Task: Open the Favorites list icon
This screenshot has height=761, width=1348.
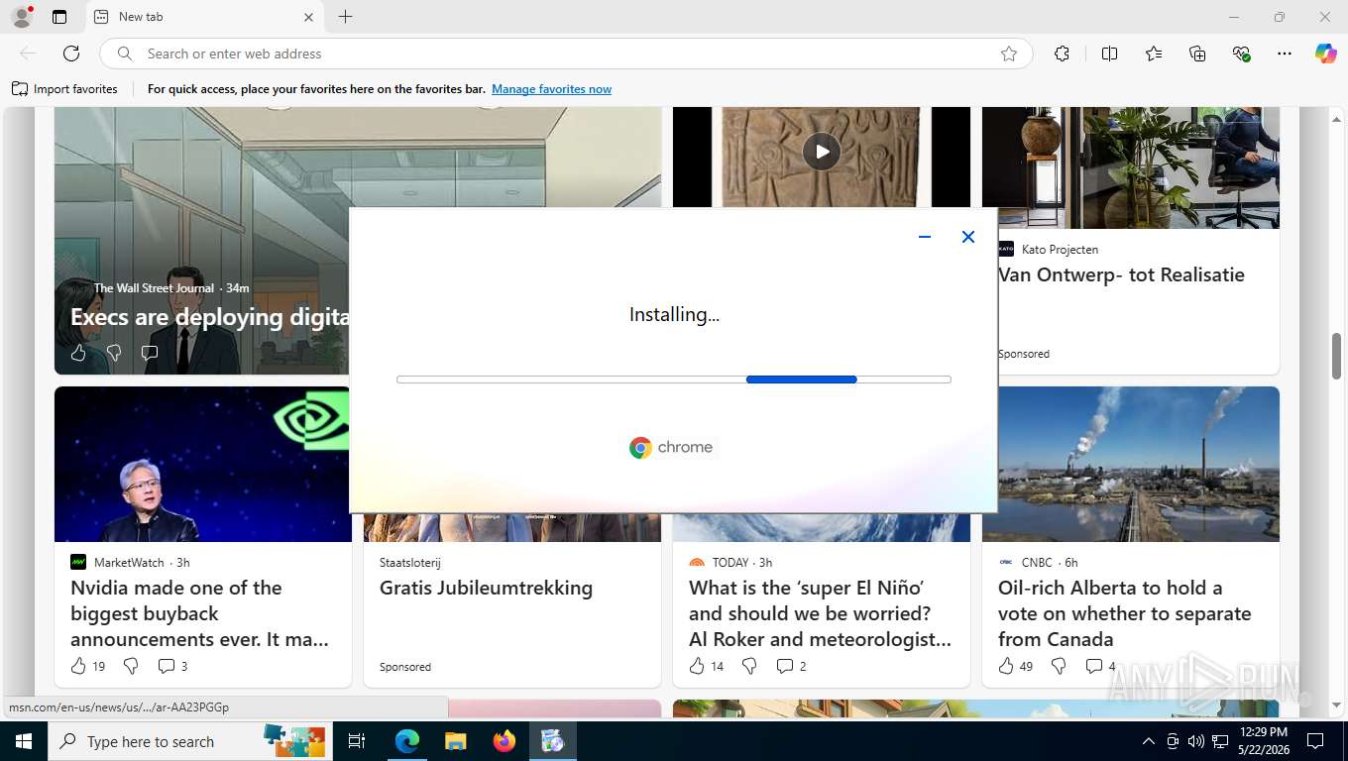Action: point(1154,54)
